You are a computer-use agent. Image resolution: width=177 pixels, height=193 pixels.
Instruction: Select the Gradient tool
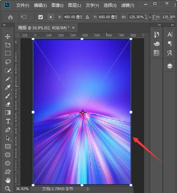8,113
